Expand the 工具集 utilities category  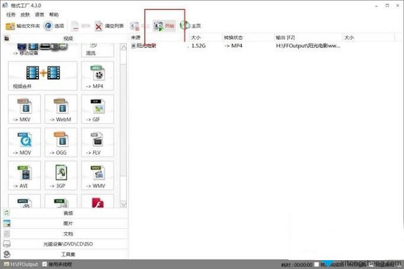click(x=64, y=254)
